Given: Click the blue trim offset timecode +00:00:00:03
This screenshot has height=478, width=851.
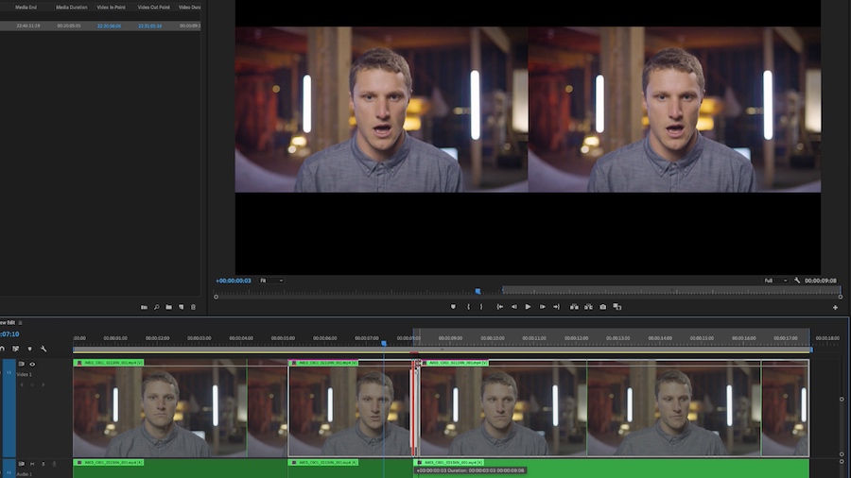Looking at the screenshot, I should coord(234,281).
